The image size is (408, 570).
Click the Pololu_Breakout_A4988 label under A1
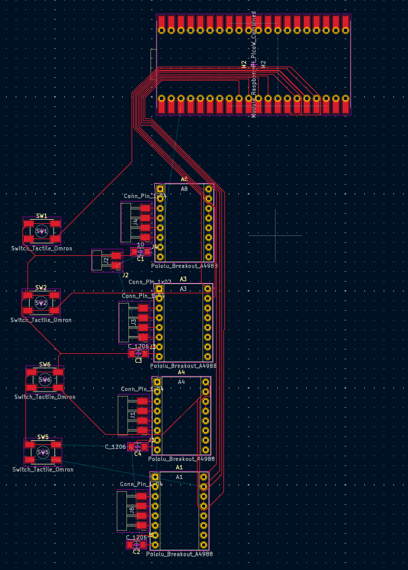[x=179, y=554]
